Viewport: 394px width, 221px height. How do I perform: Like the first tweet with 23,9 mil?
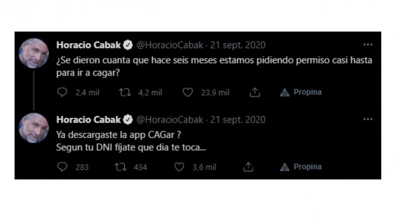(187, 92)
